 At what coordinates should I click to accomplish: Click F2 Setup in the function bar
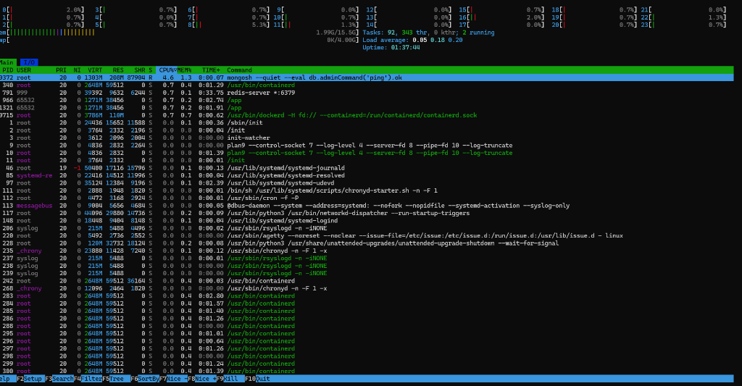pos(29,379)
